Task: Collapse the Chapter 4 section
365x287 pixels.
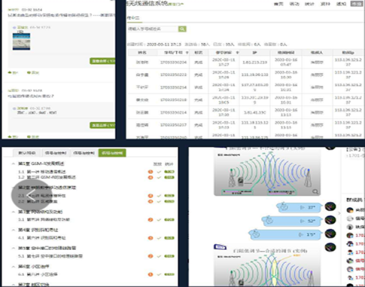Action: (13, 230)
